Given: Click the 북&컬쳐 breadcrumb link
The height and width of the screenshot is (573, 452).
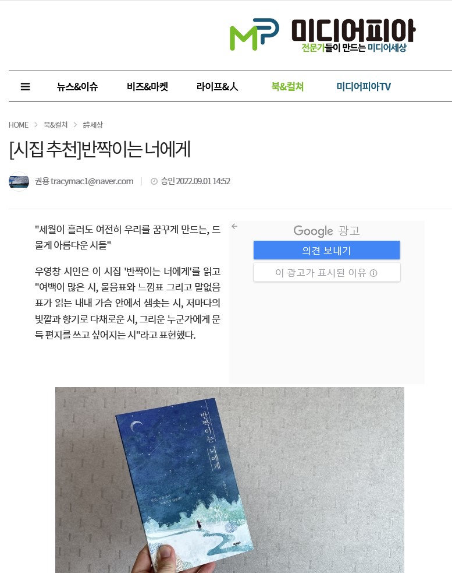Looking at the screenshot, I should point(55,125).
